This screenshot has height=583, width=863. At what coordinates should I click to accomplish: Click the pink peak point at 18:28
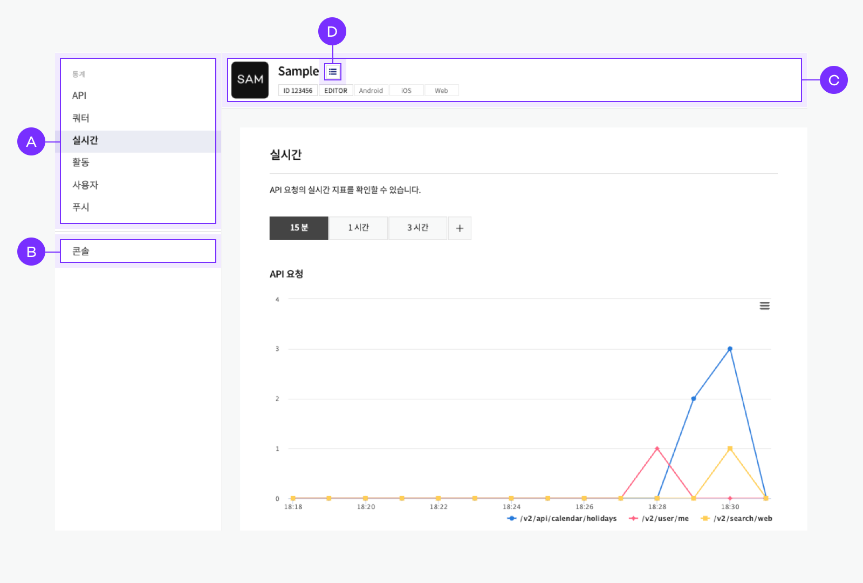click(657, 449)
